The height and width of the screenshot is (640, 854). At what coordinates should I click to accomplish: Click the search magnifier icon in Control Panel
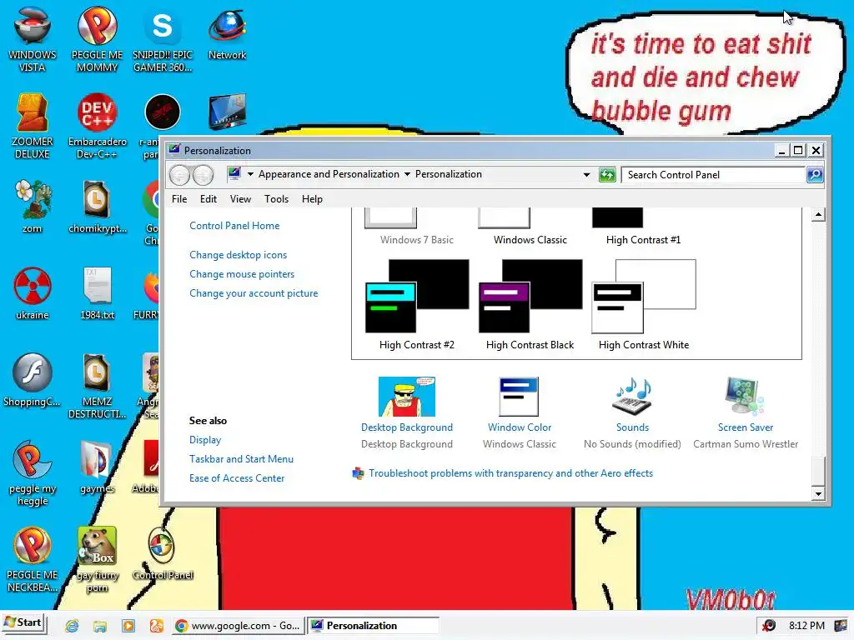[x=814, y=175]
